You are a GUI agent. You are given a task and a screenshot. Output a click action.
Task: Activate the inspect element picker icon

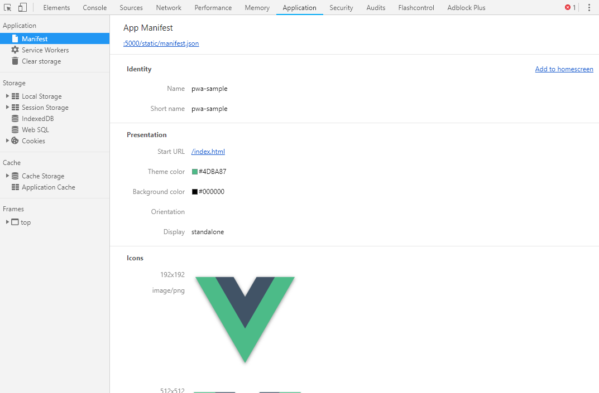click(7, 7)
